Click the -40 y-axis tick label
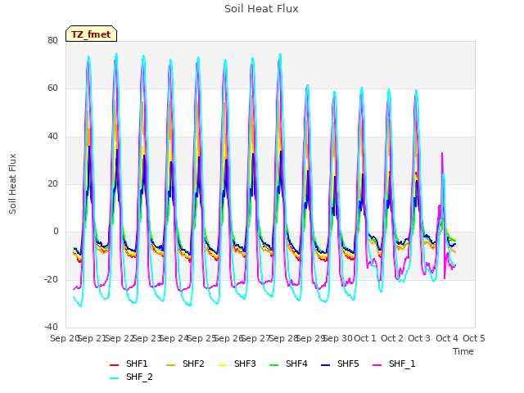The height and width of the screenshot is (393, 524). click(51, 327)
